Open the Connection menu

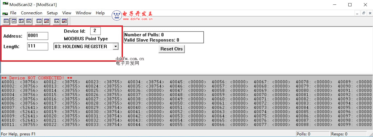point(32,13)
